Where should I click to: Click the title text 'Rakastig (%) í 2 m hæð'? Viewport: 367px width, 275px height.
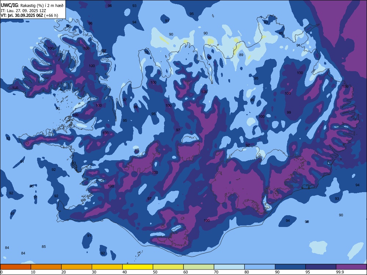42,5
